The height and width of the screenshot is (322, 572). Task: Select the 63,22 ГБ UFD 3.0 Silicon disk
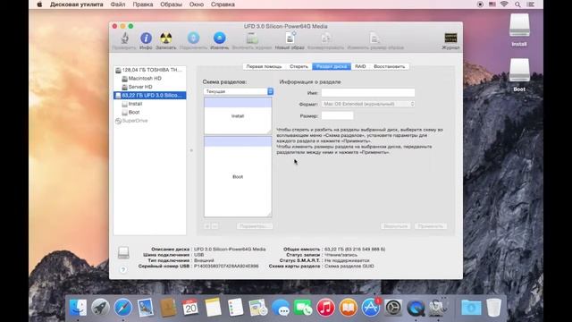point(149,96)
